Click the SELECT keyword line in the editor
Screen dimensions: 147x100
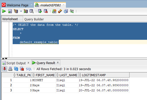coord(18,29)
